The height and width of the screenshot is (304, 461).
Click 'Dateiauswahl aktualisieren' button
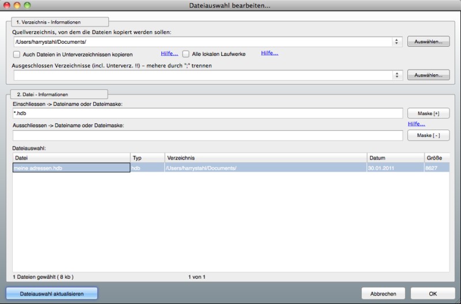pyautogui.click(x=52, y=294)
